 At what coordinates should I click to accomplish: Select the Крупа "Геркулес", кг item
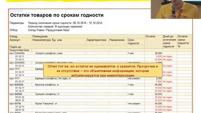pos(46,104)
